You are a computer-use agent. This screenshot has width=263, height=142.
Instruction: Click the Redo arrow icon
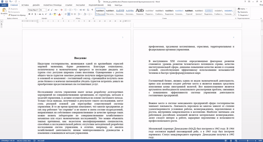pyautogui.click(x=16, y=2)
